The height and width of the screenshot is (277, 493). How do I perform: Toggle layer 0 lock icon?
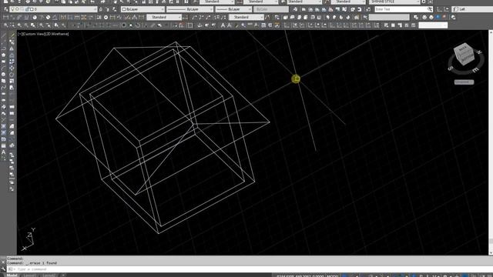click(27, 9)
